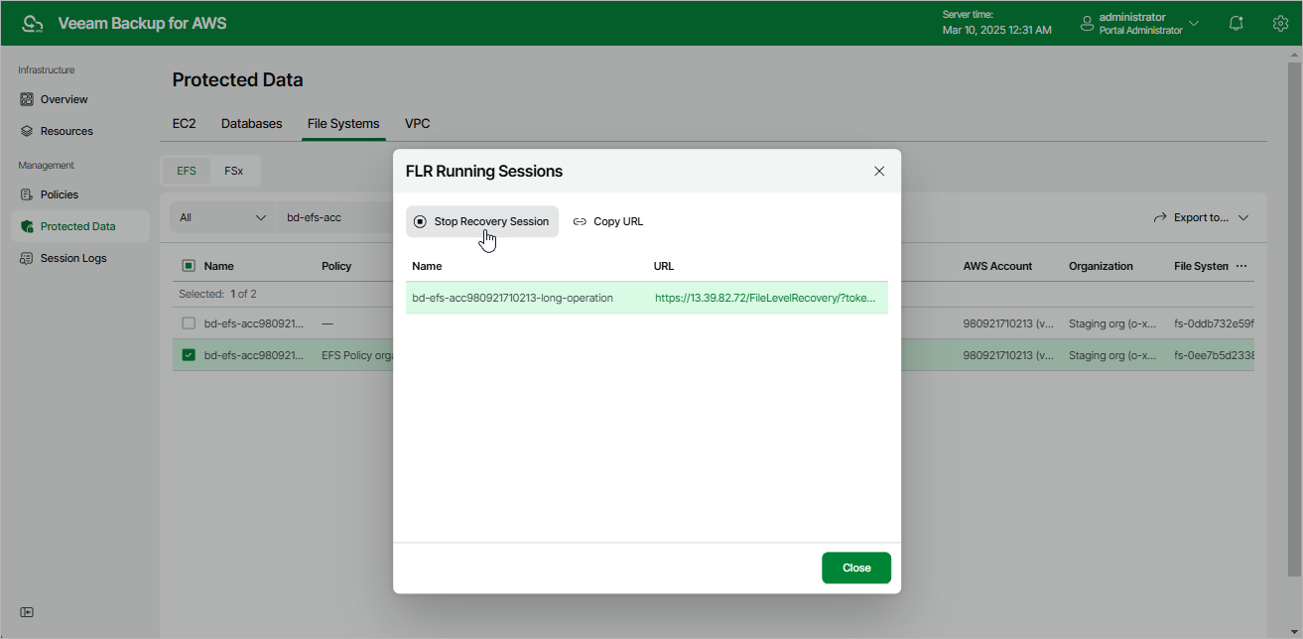This screenshot has width=1303, height=639.
Task: Expand the All filter dropdown
Action: tap(221, 216)
